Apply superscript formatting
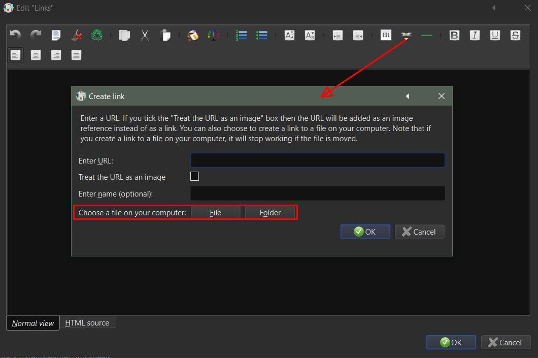The width and height of the screenshot is (538, 358). (290, 35)
